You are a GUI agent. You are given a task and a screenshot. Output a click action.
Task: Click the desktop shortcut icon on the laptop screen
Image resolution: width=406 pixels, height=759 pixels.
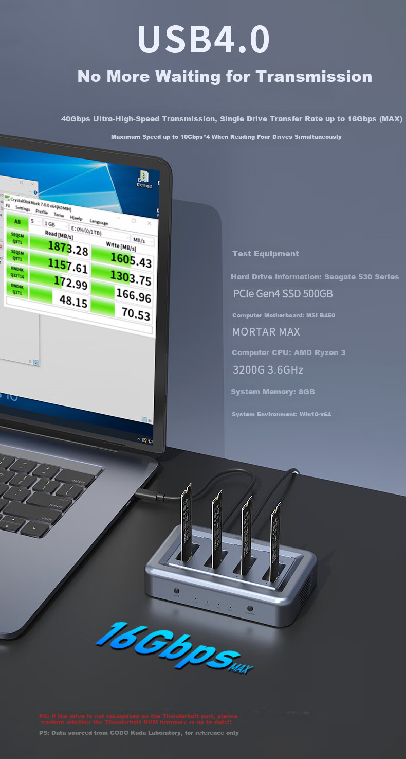click(x=143, y=178)
